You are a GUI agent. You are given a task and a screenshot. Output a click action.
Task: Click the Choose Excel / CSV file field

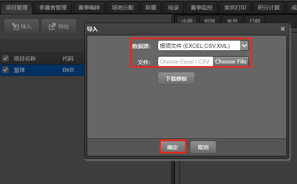point(185,61)
